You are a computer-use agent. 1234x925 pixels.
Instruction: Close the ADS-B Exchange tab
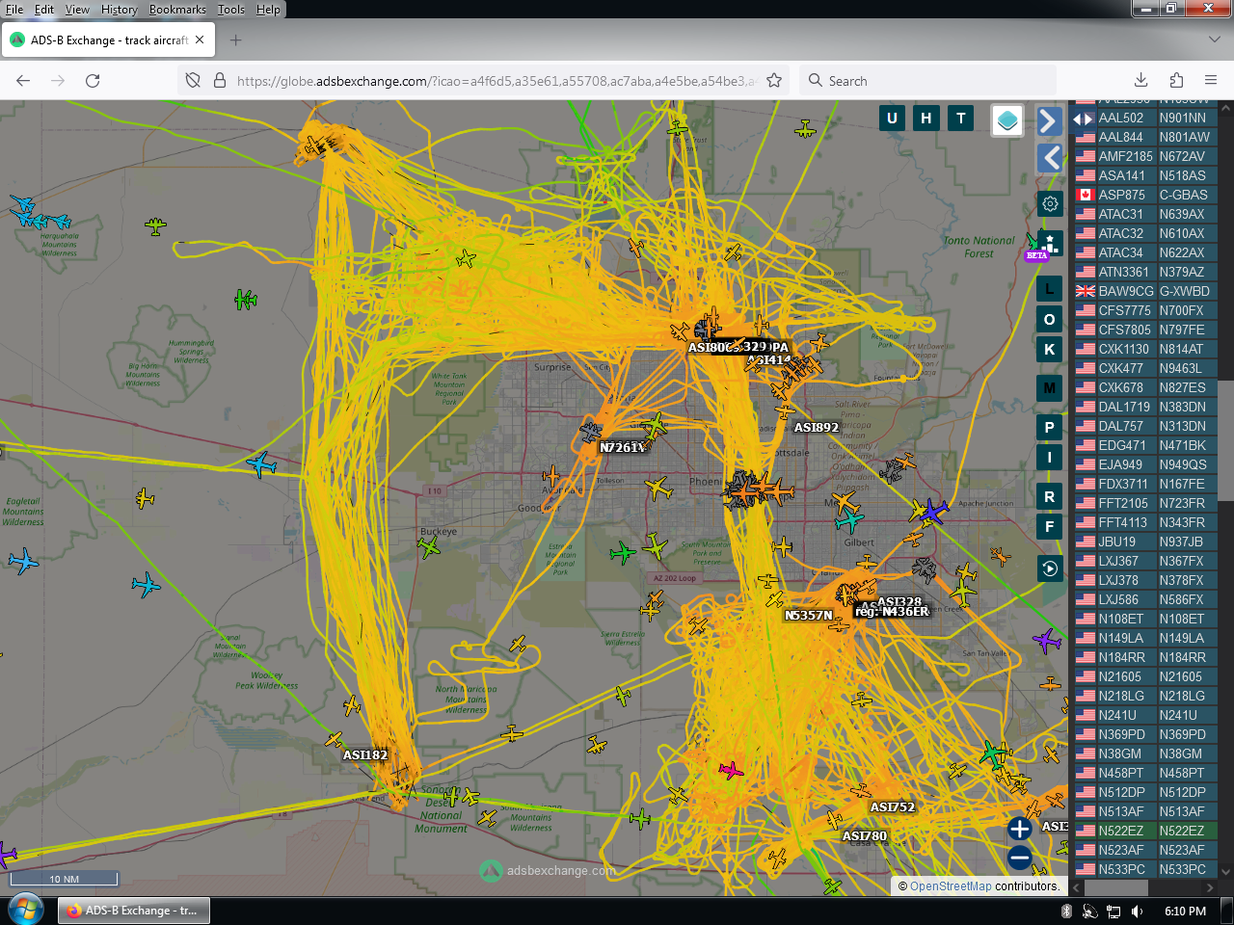[x=200, y=40]
